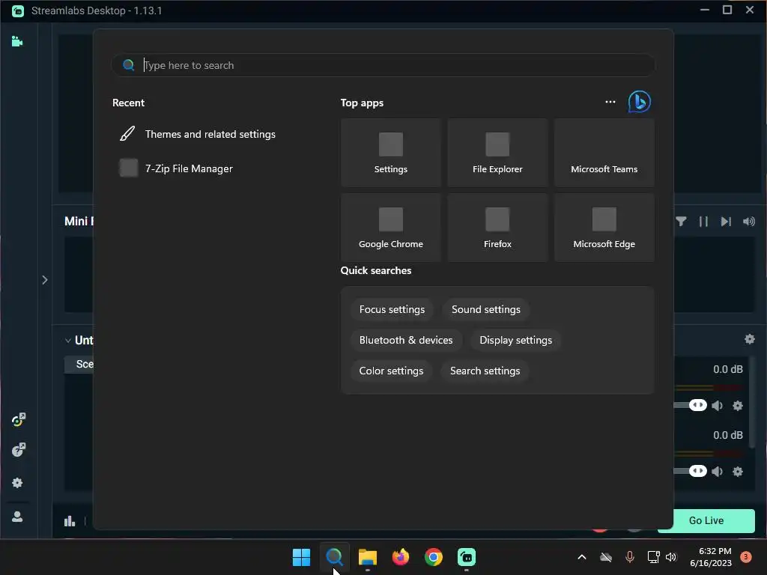Collapse the scene collection chevron in Streamlabs

[x=68, y=341]
